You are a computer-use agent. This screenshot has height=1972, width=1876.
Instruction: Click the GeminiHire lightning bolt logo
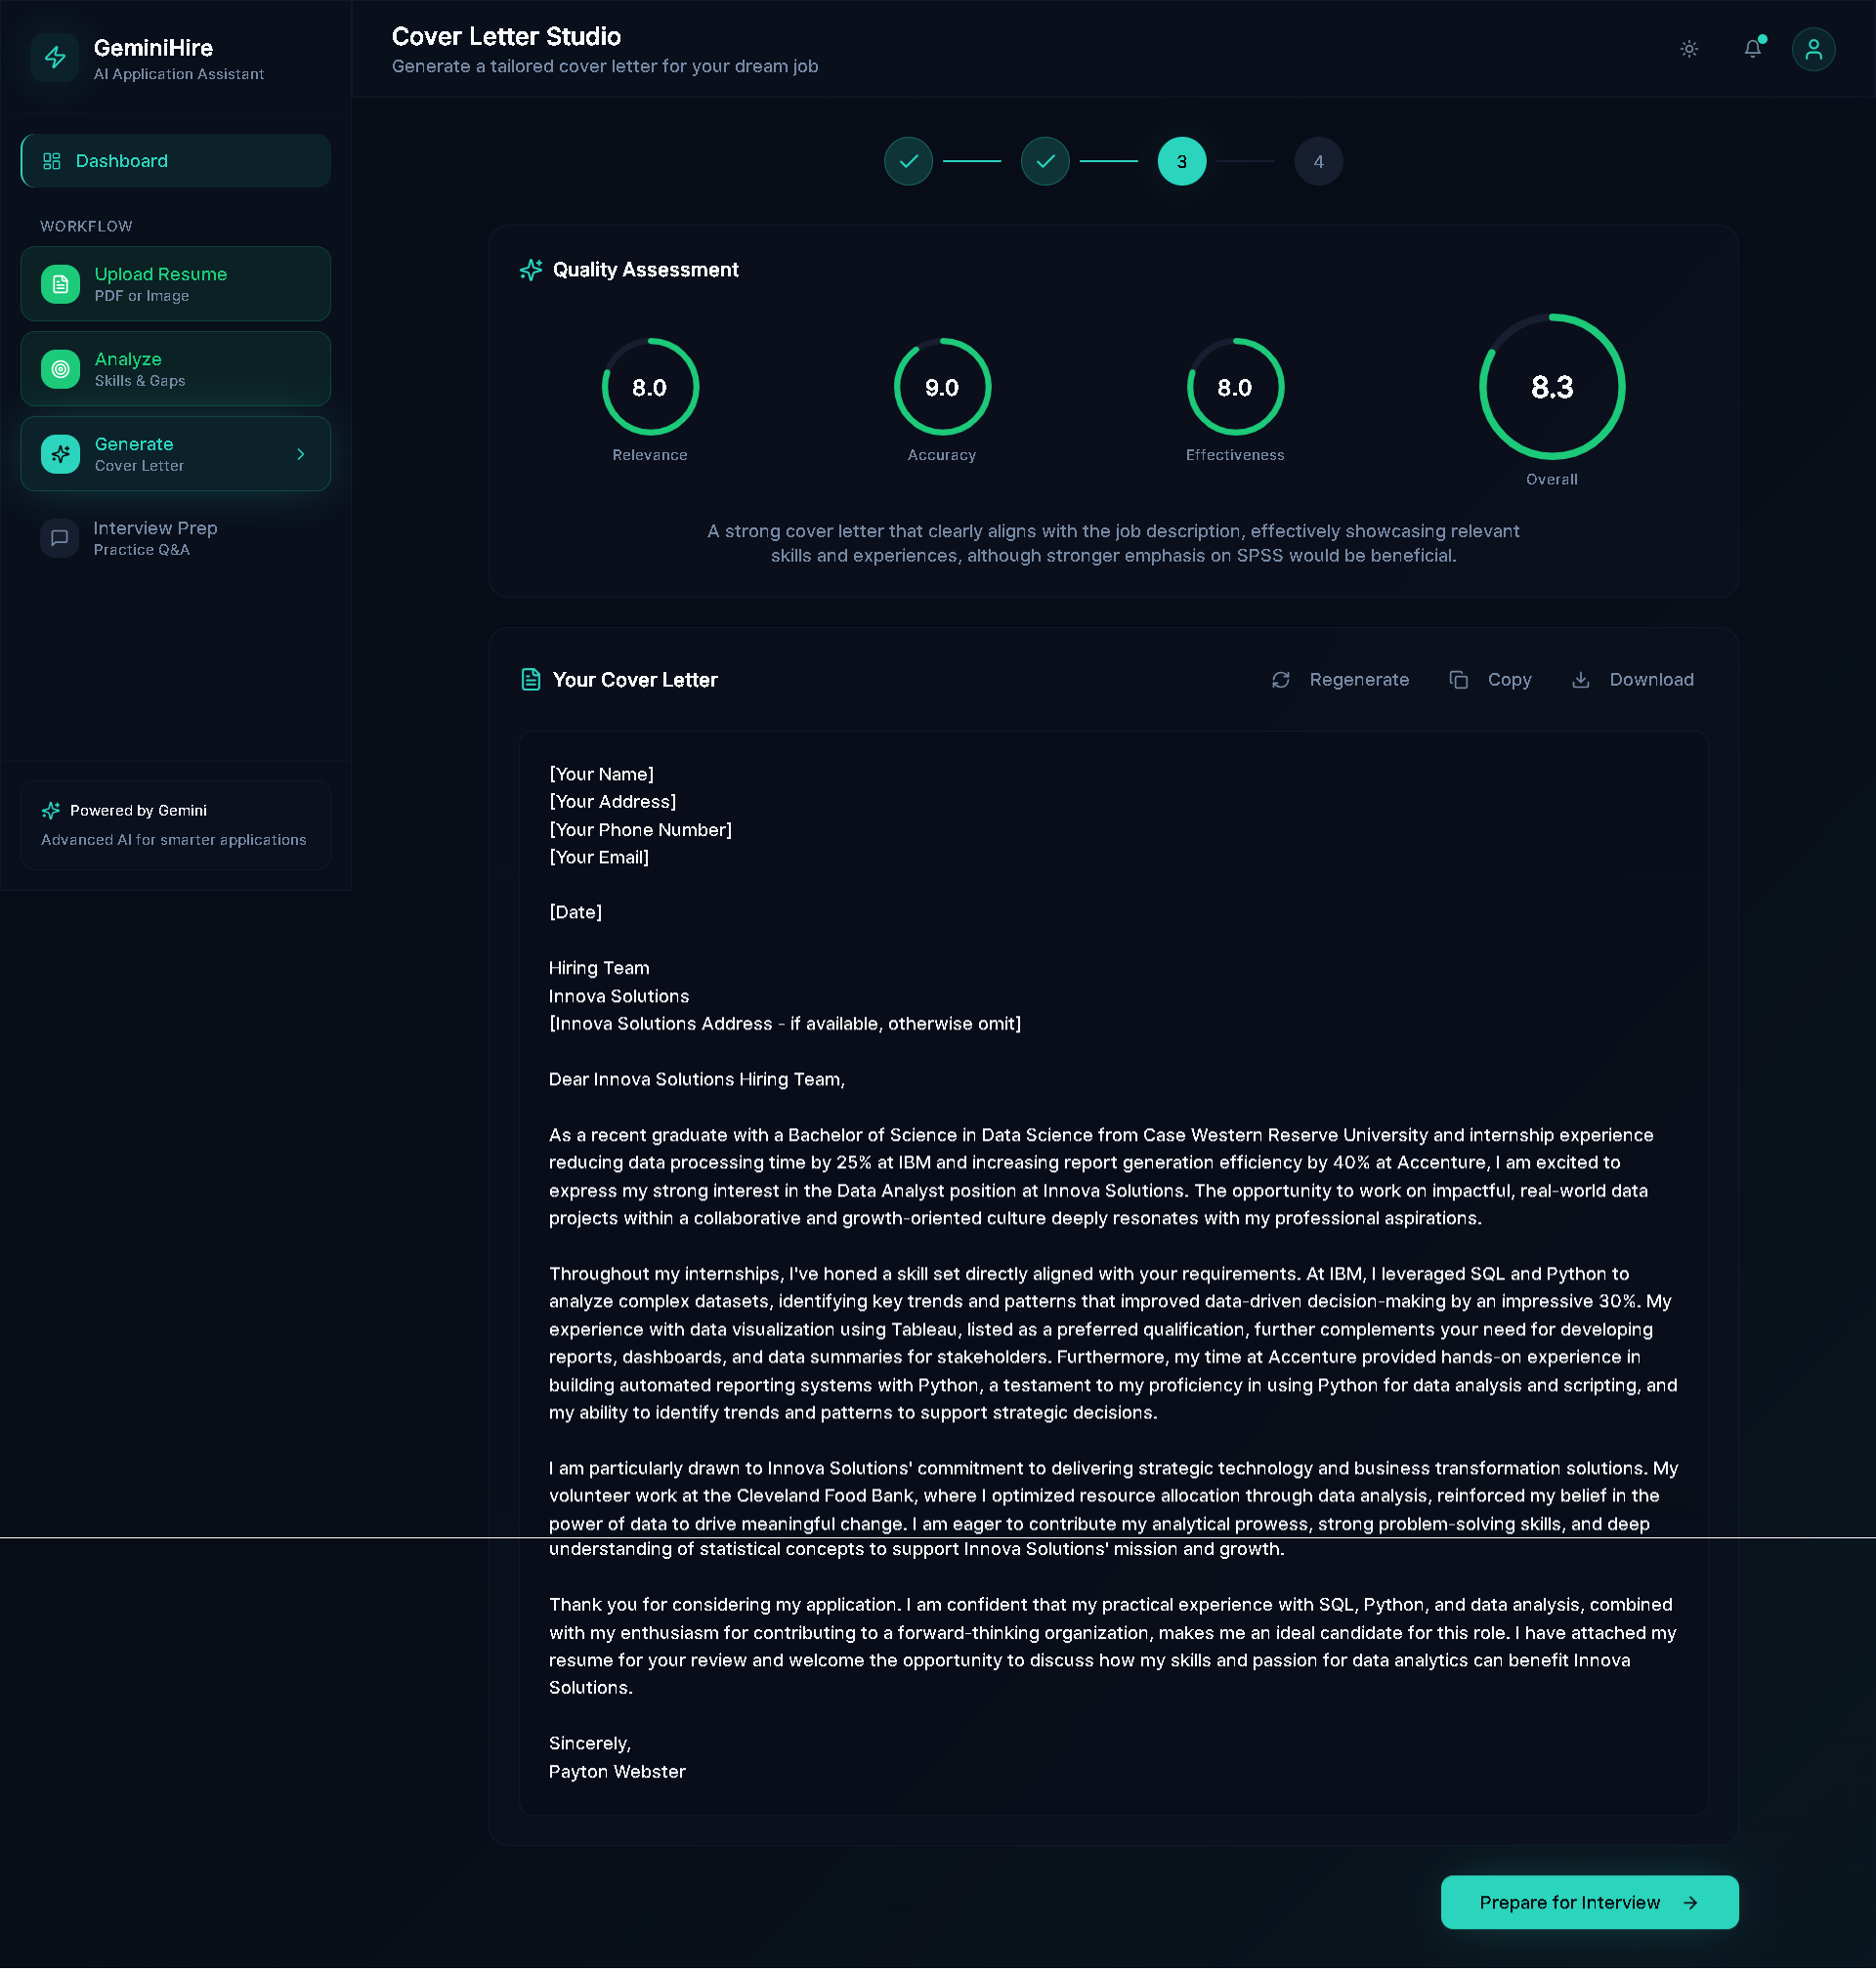click(x=55, y=58)
